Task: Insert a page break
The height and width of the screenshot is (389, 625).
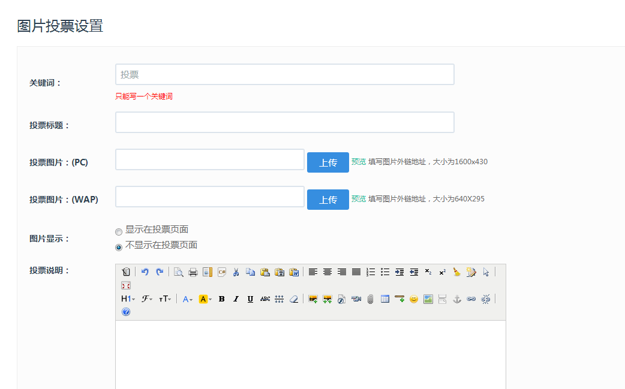Action: (443, 299)
